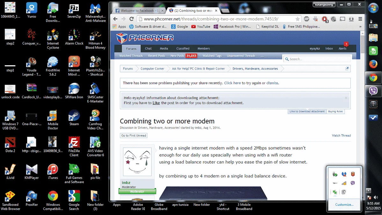Viewport: 382px width, 215px height.
Task: Open FileZilla Client desktop icon
Action: point(74,146)
